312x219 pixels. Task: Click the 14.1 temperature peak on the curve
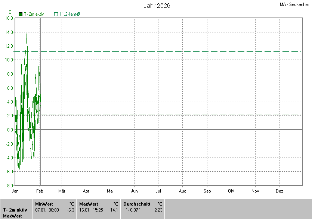(x=27, y=32)
